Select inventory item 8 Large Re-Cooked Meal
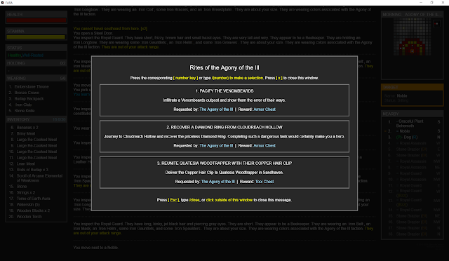The width and height of the screenshot is (449, 261). (36, 140)
